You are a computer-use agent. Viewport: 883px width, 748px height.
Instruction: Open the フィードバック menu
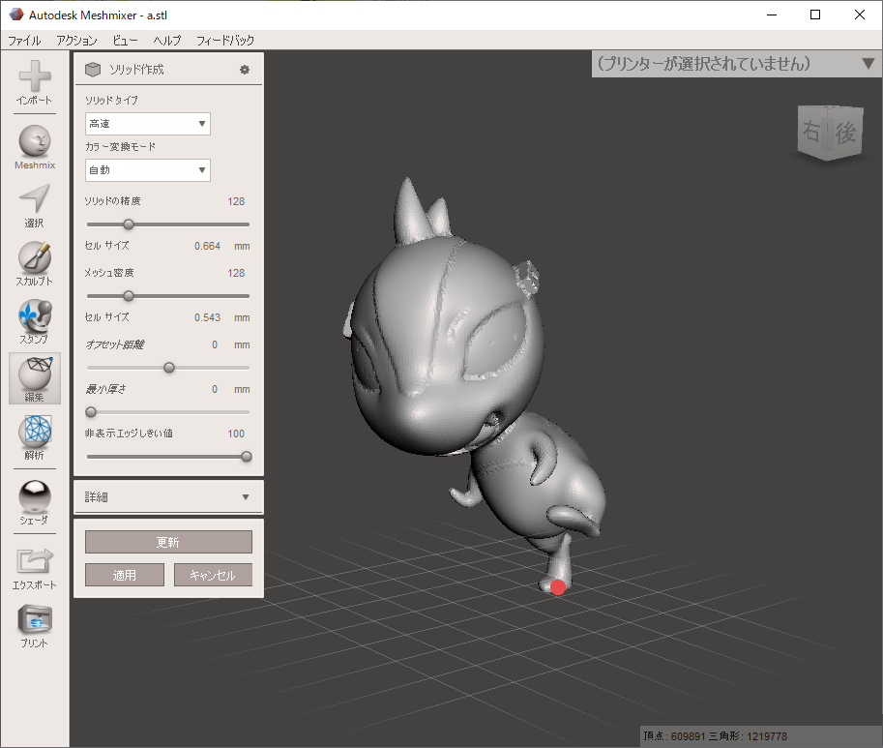[225, 40]
